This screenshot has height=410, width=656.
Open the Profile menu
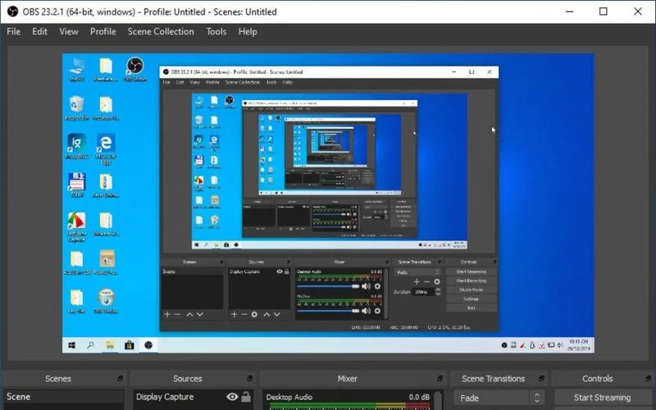point(103,32)
